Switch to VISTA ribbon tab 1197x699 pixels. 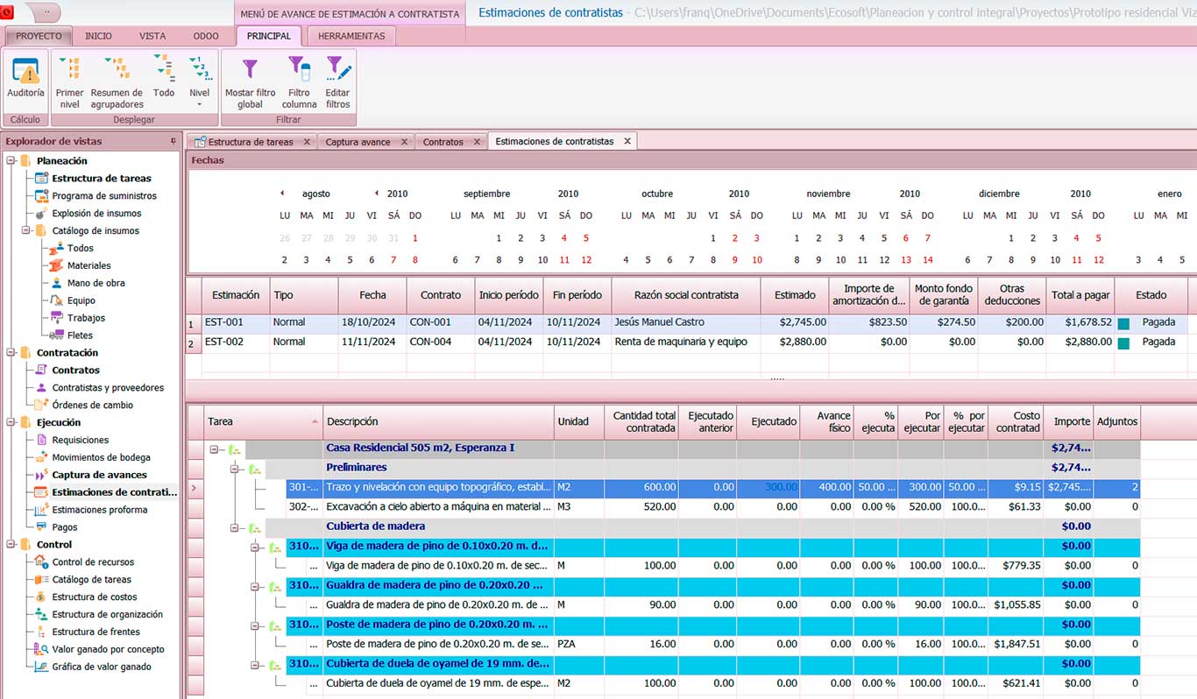[x=152, y=36]
